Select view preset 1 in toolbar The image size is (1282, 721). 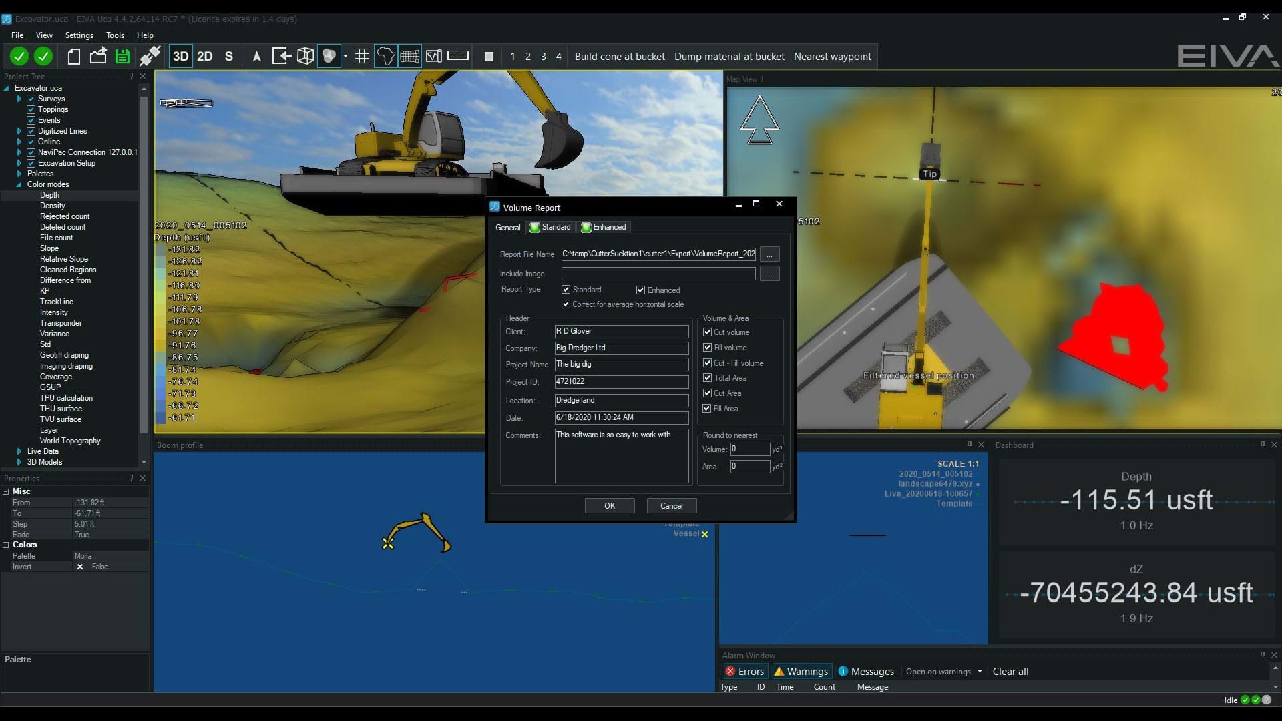(513, 57)
